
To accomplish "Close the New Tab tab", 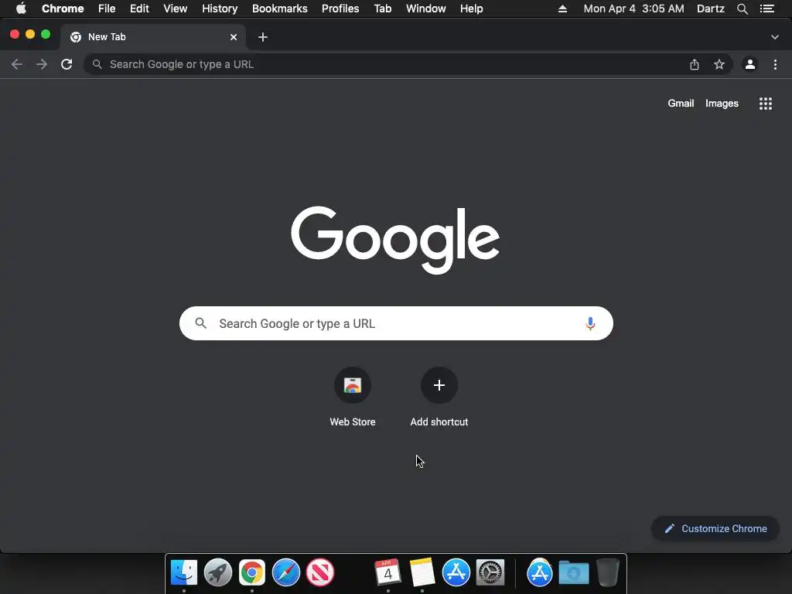I will (234, 37).
